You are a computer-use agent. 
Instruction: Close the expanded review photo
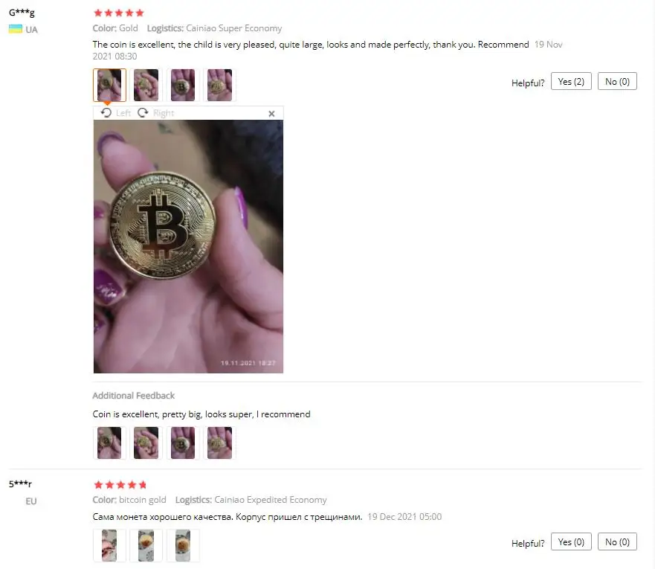(271, 114)
